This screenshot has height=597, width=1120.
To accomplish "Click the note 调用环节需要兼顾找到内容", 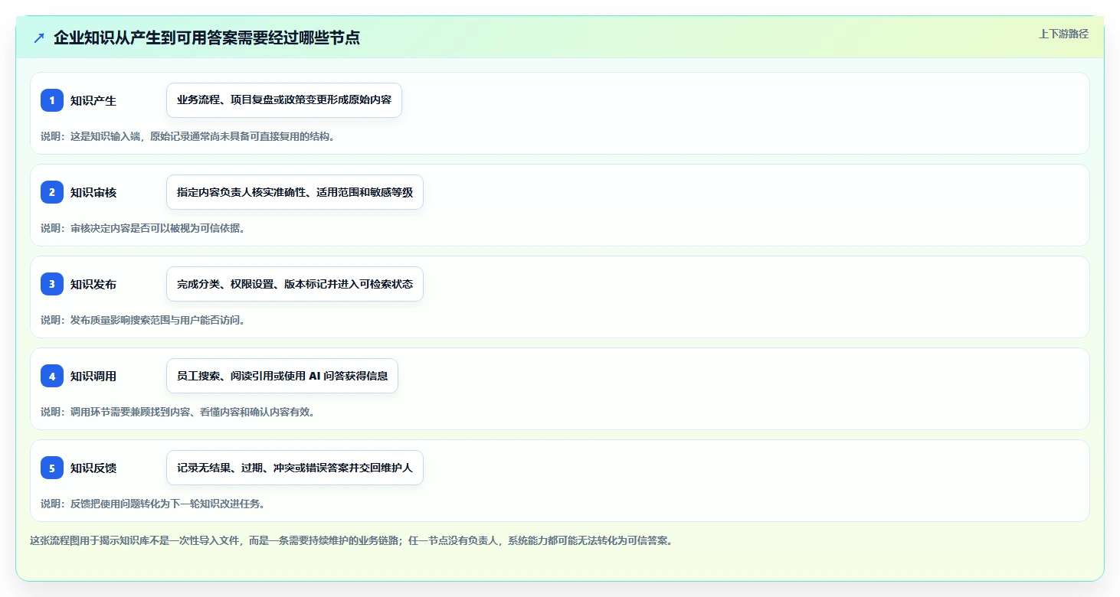I will click(178, 412).
